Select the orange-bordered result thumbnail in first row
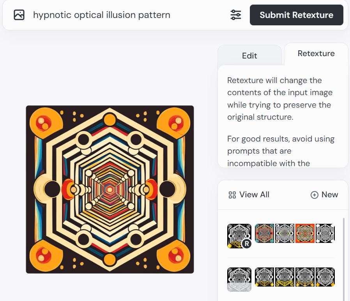The height and width of the screenshot is (301, 350). click(x=305, y=234)
